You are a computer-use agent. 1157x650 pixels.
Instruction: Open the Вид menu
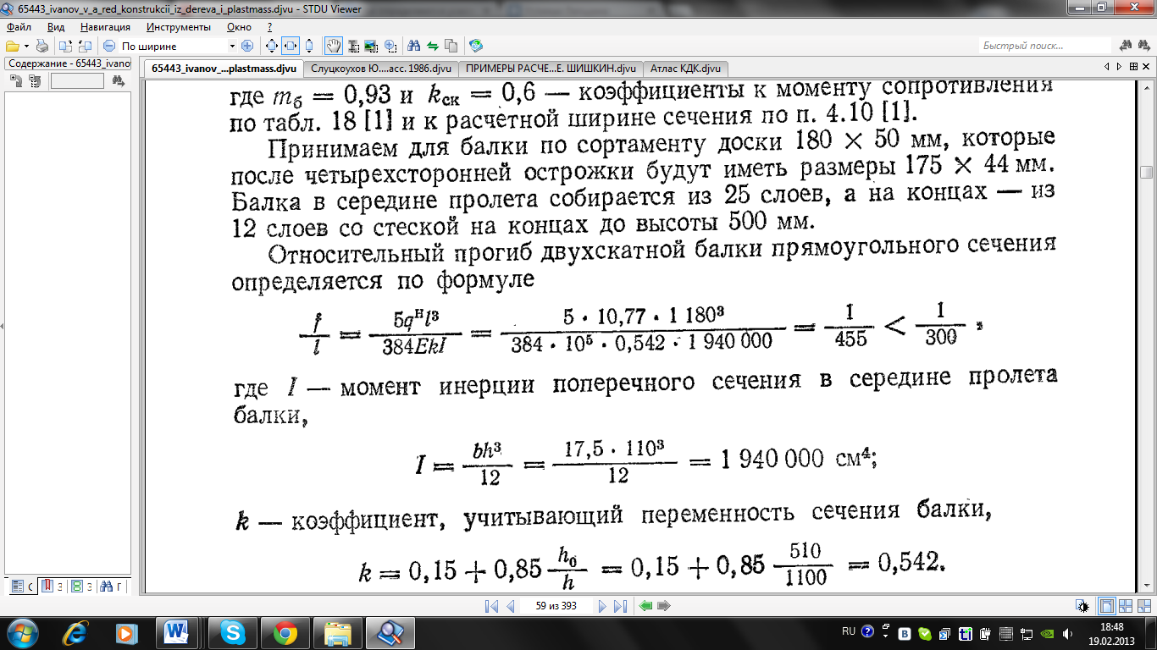tap(56, 27)
